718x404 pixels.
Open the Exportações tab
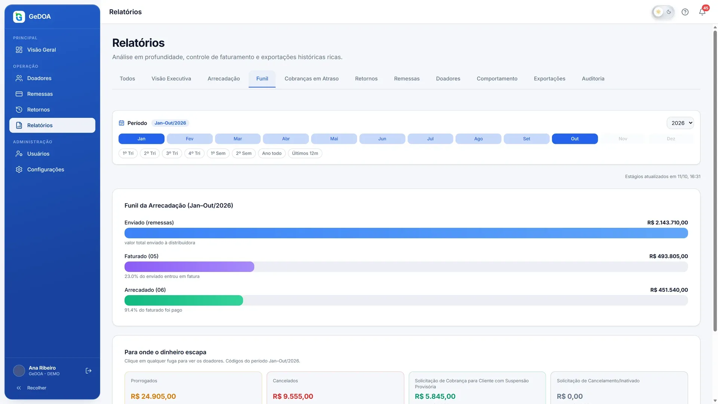(x=549, y=79)
